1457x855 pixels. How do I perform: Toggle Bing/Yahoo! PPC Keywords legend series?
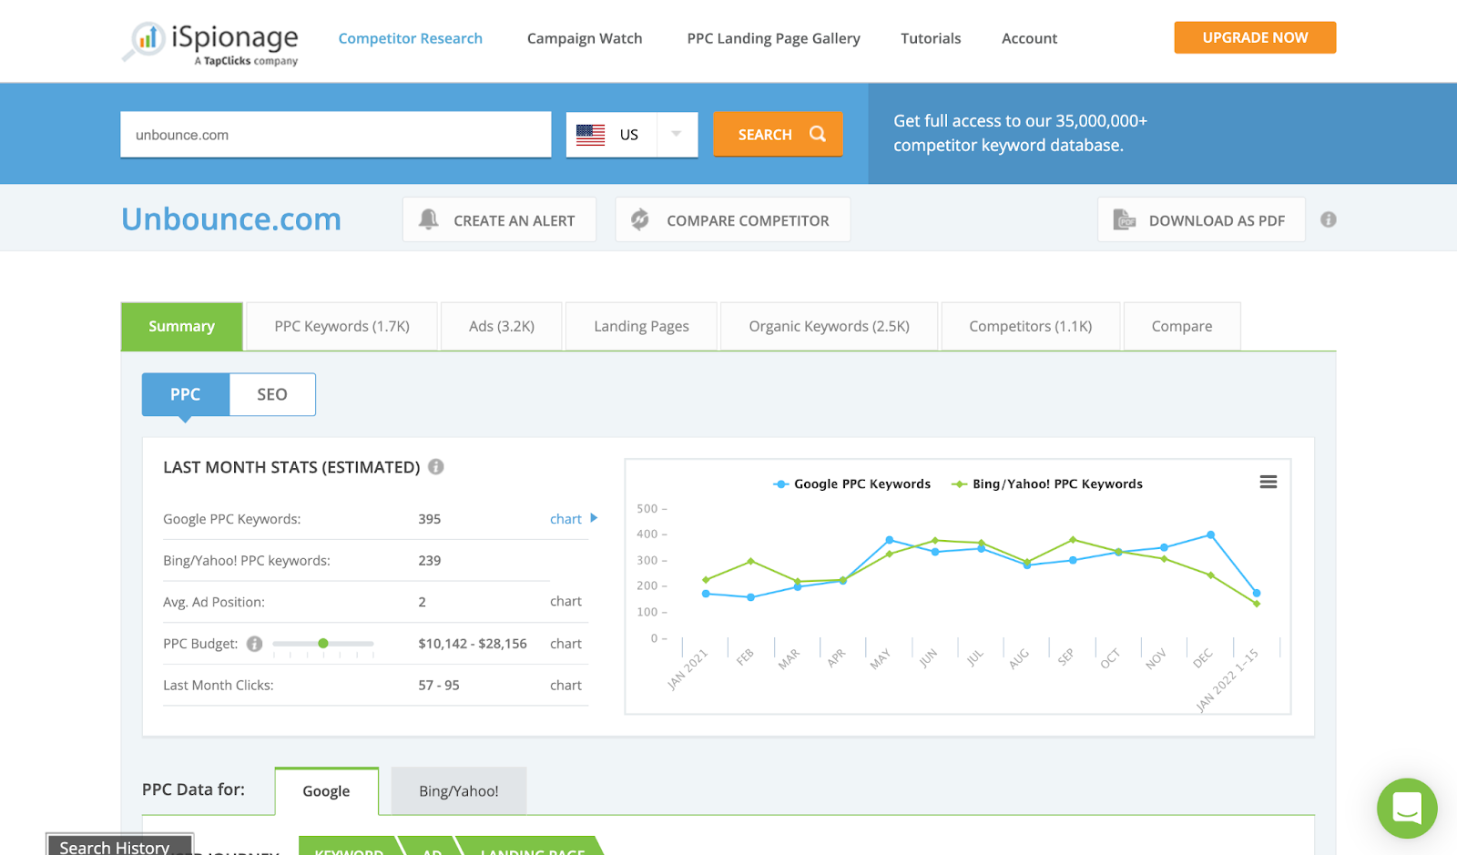pyautogui.click(x=1046, y=484)
